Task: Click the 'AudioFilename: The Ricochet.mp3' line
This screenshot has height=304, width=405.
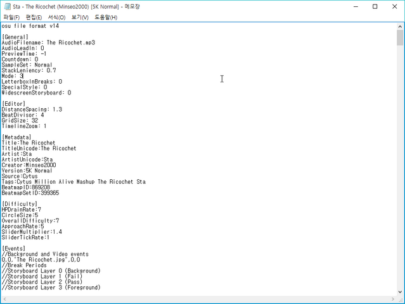Action: click(x=48, y=42)
